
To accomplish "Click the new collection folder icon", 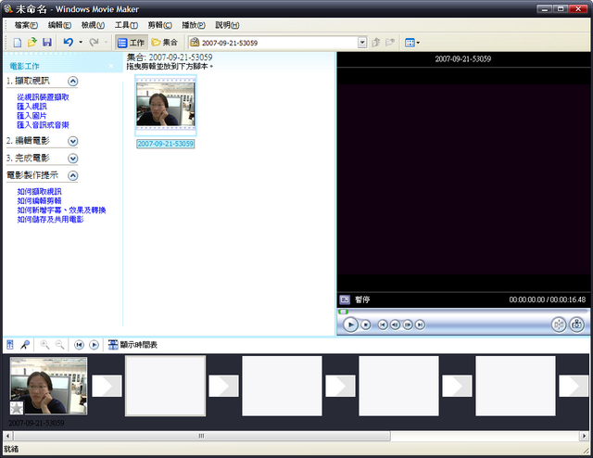I will (390, 43).
